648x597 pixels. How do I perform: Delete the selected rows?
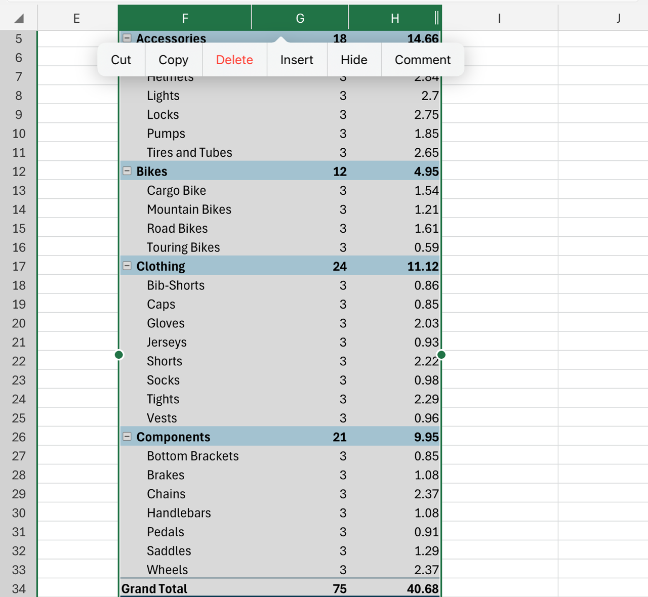coord(234,60)
